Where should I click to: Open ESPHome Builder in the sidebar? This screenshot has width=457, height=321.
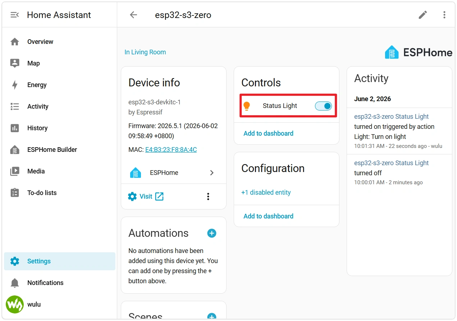60,150
